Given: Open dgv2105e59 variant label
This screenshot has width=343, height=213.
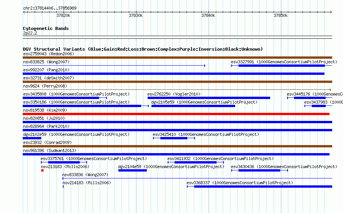Looking at the screenshot, I should (x=204, y=102).
